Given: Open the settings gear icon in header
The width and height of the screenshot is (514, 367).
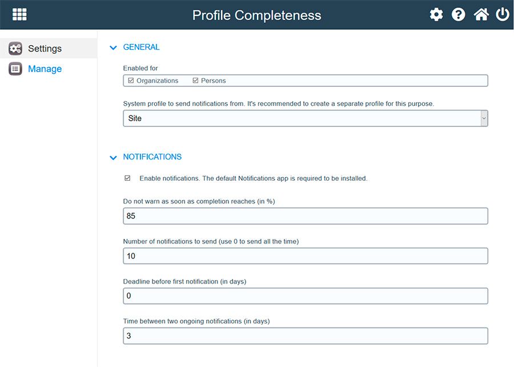Looking at the screenshot, I should 436,15.
